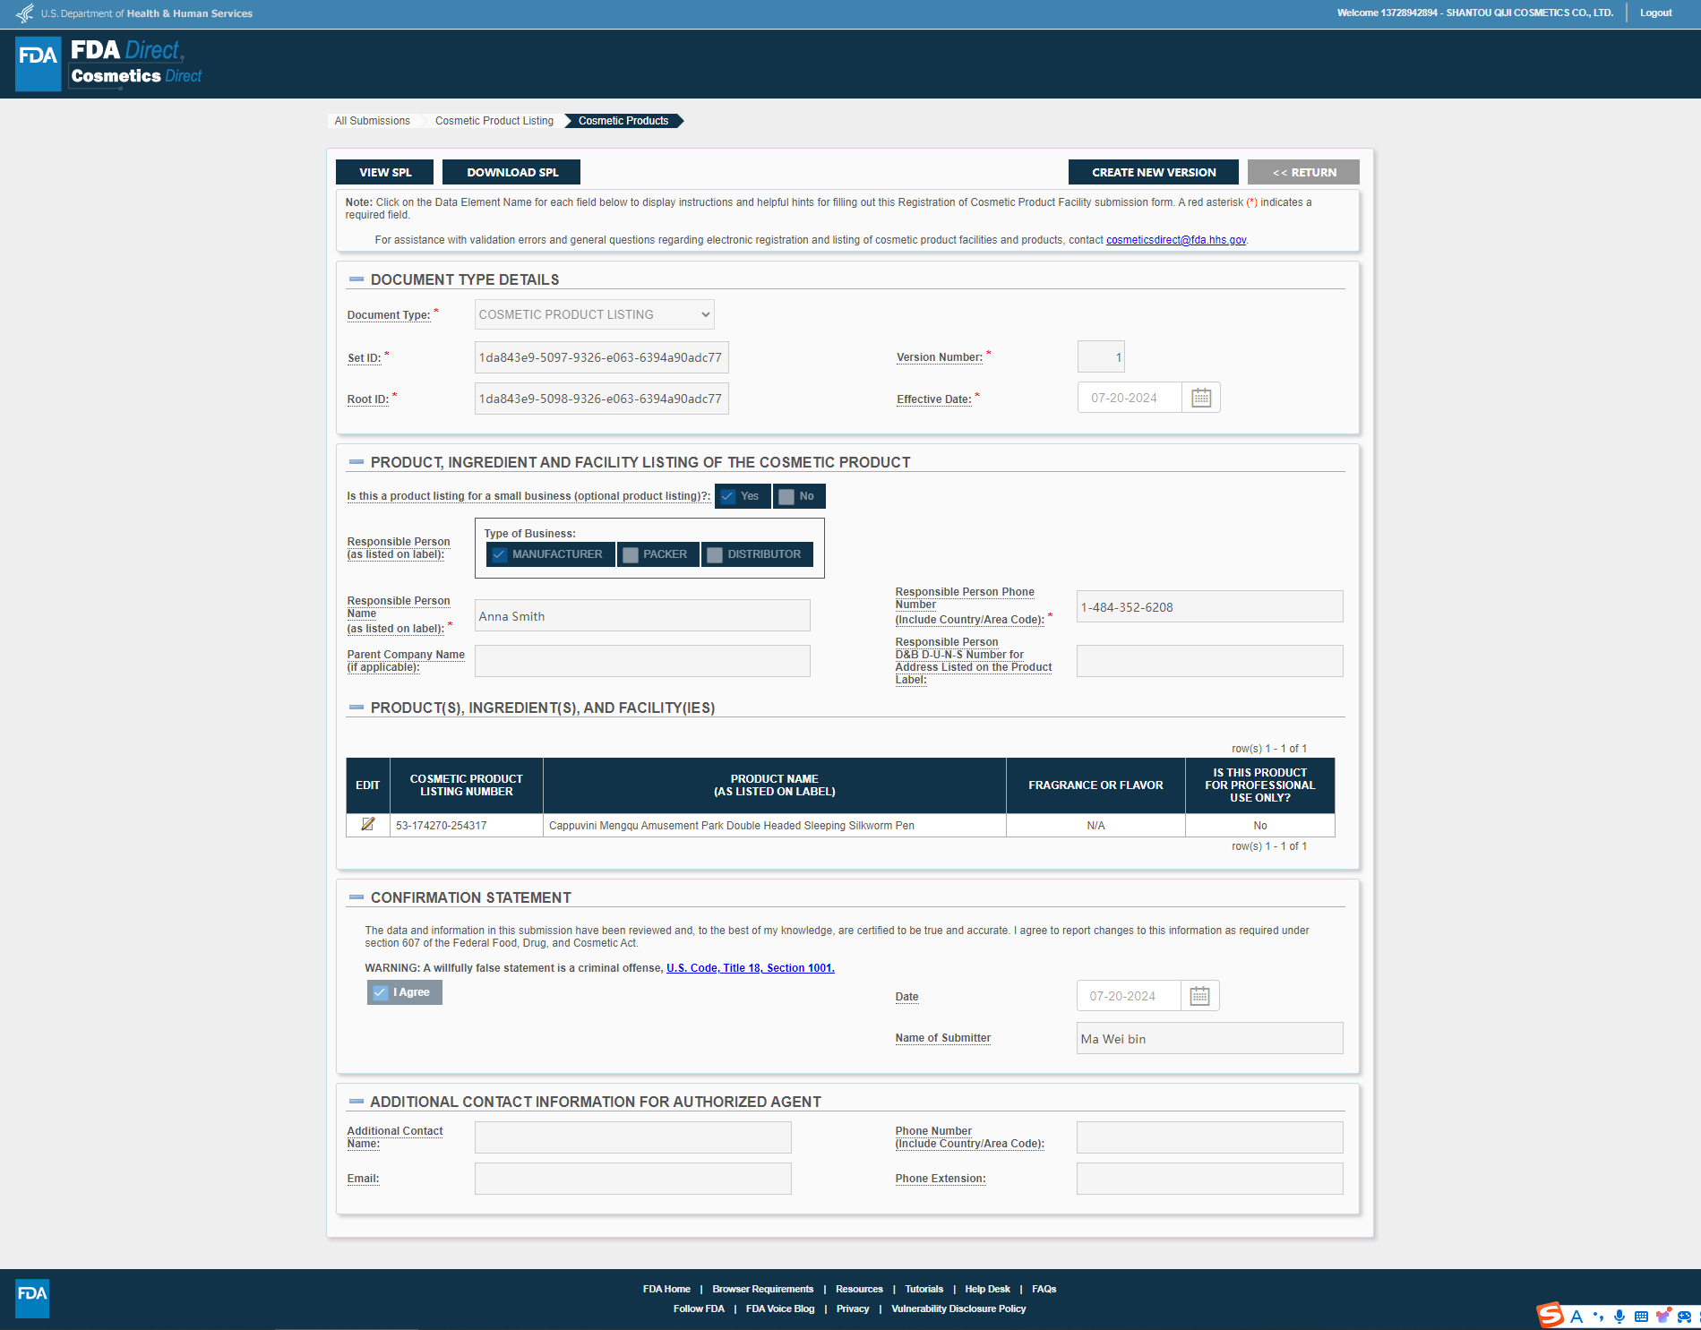
Task: Click the FDA logo in the footer
Action: click(x=32, y=1298)
